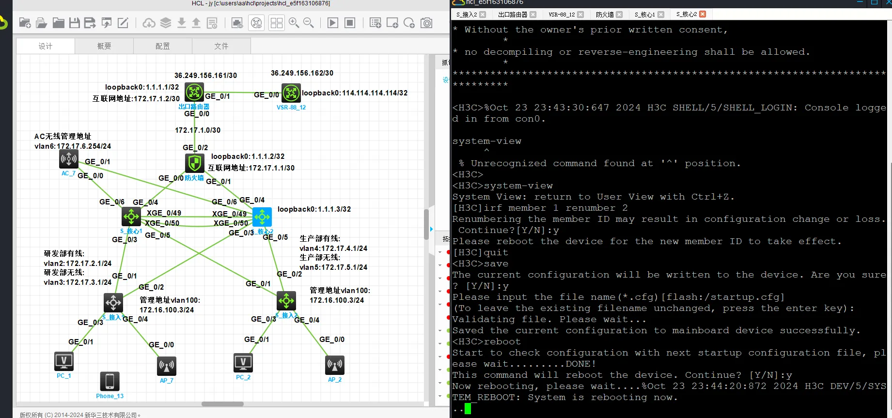The image size is (892, 418).
Task: Close the S_核心1 terminal tab
Action: pyautogui.click(x=661, y=15)
